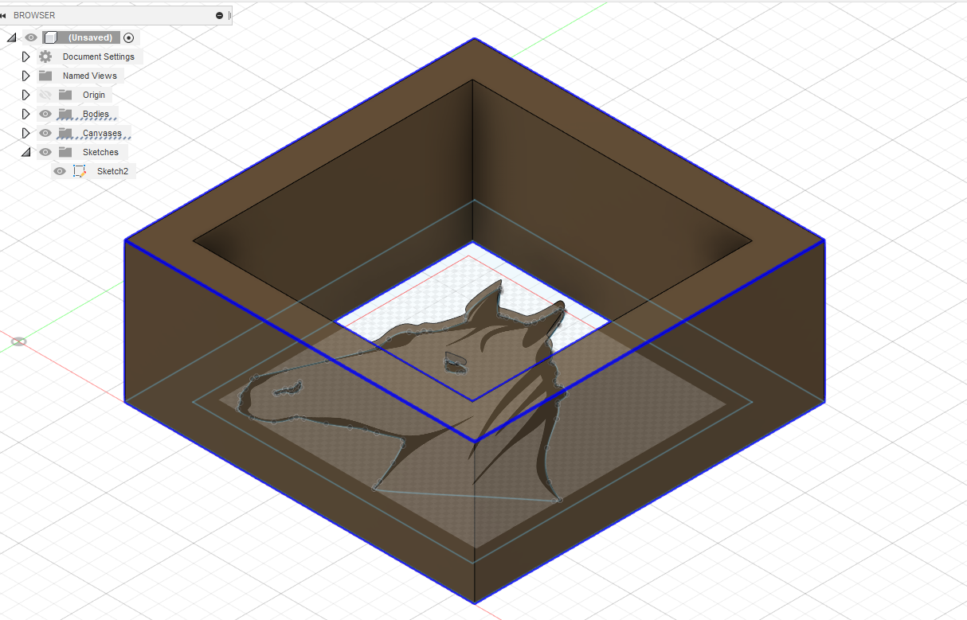The height and width of the screenshot is (620, 967).
Task: Collapse the (Unsaved) root component tree
Action: point(11,37)
